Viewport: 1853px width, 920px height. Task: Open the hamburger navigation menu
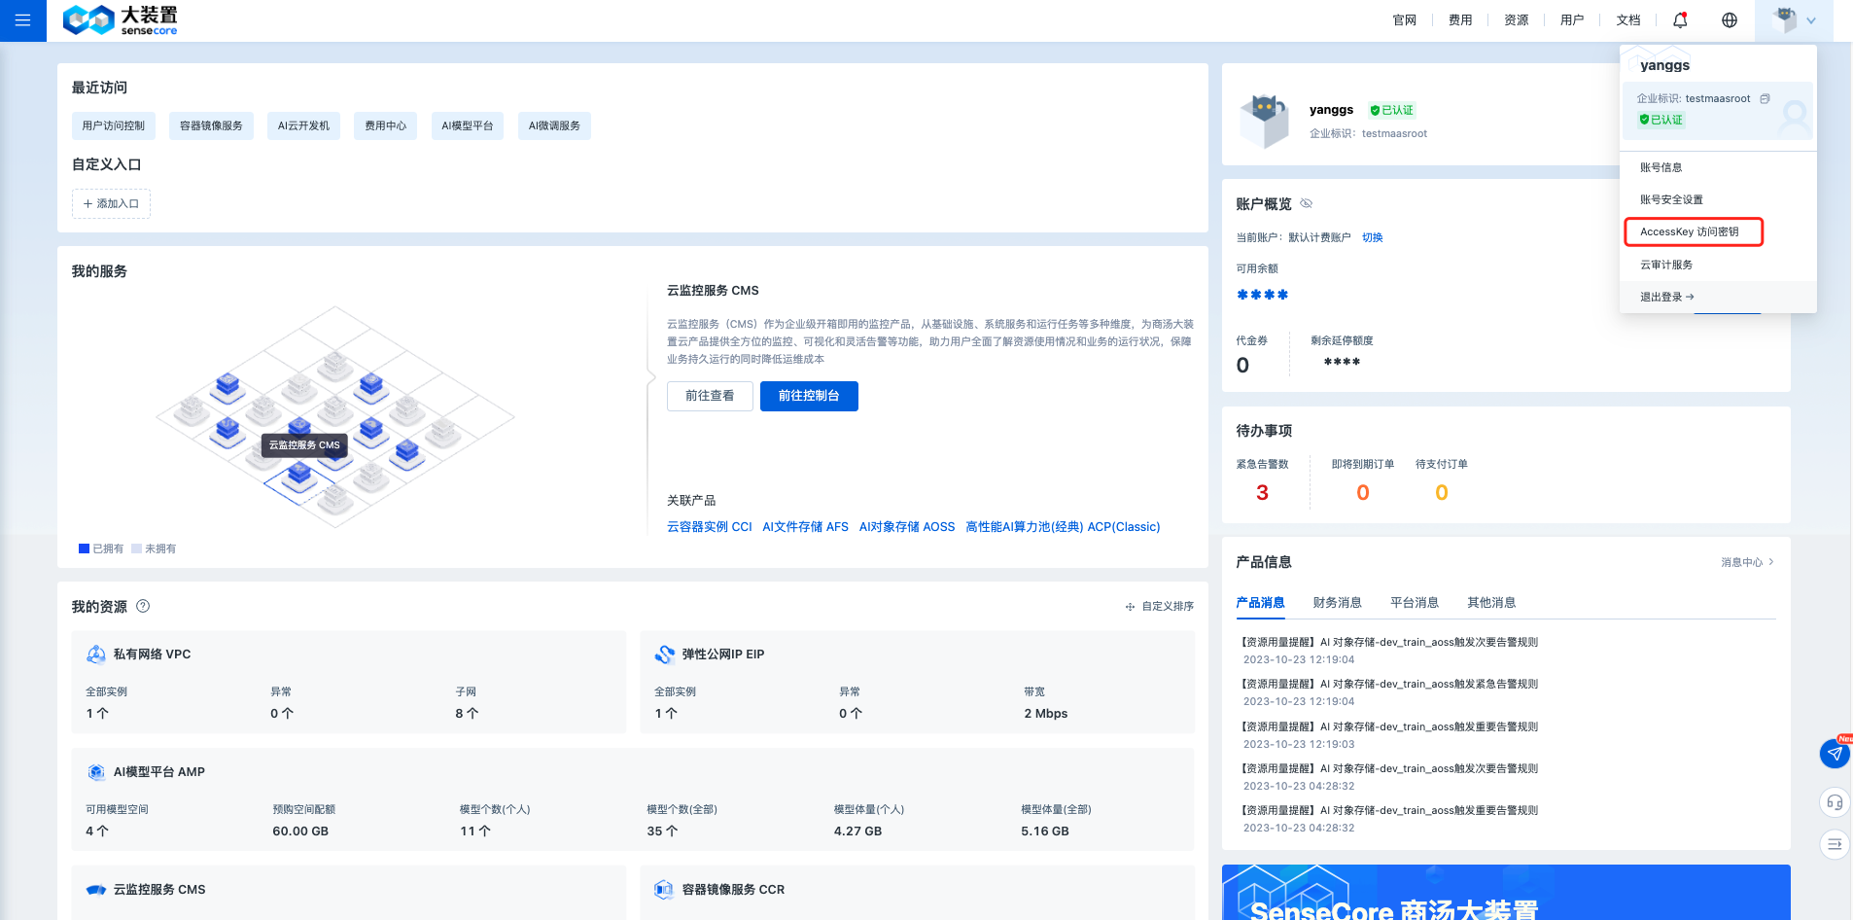click(x=23, y=20)
